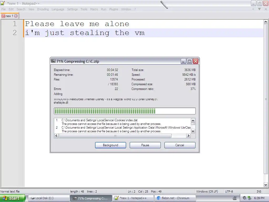Click INS mode indicator in status bar
The width and height of the screenshot is (269, 202).
[x=259, y=191]
